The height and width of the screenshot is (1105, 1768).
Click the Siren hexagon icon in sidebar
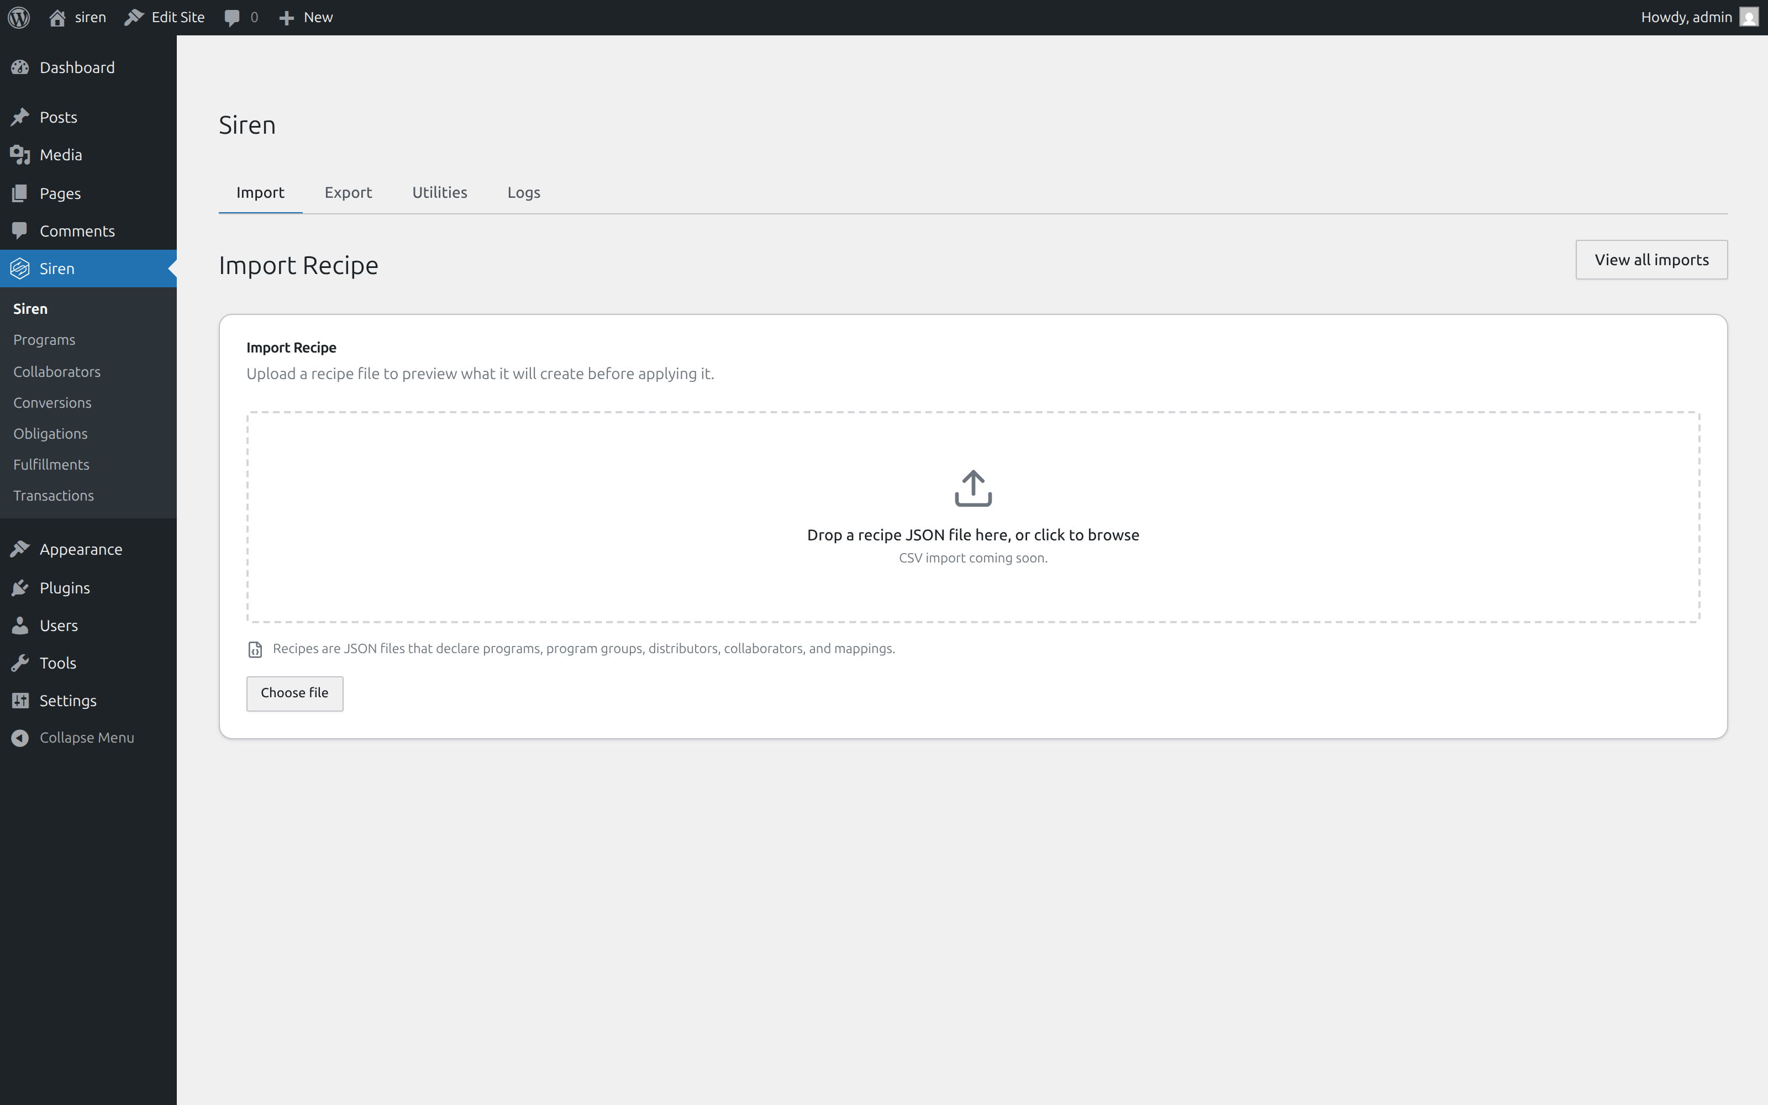(20, 268)
